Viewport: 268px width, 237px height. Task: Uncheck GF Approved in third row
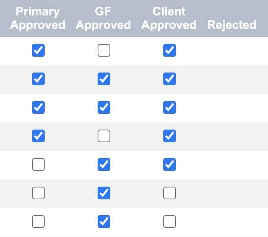click(104, 107)
